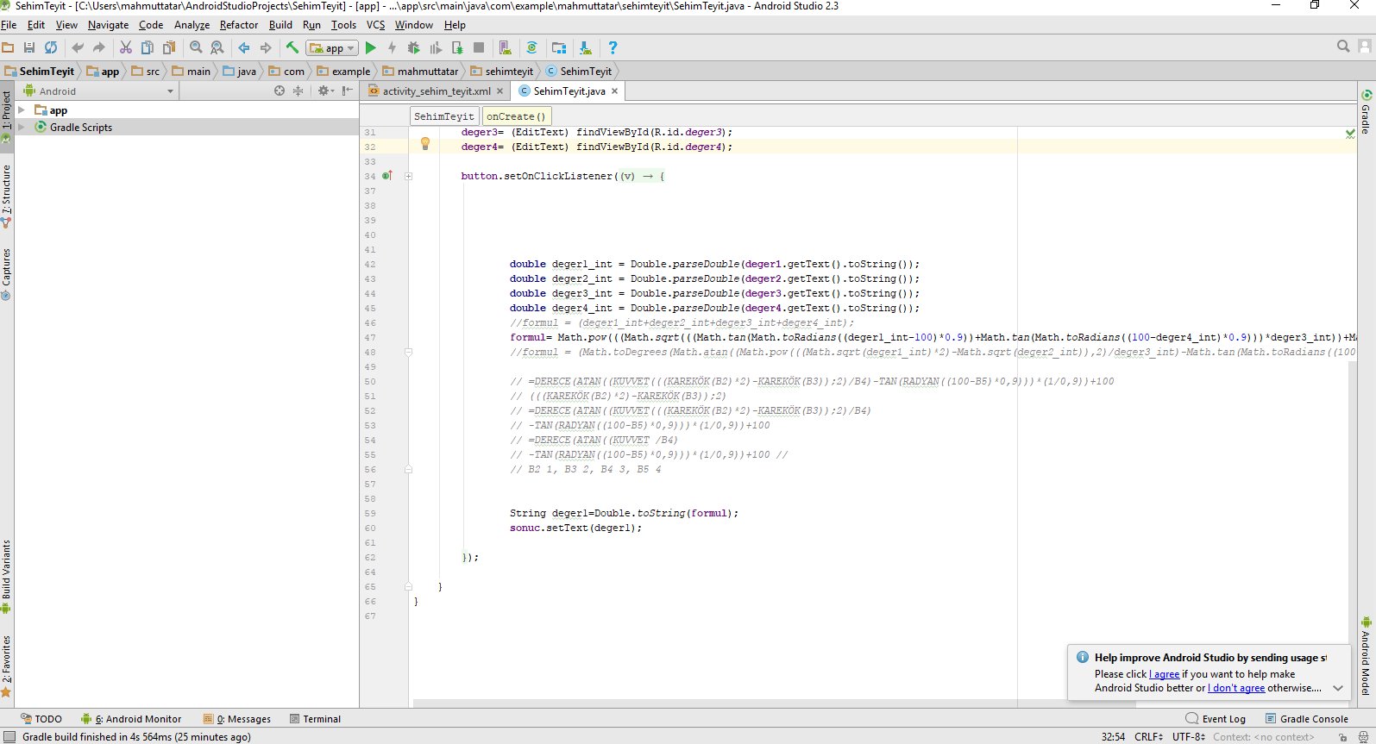Expand the app module tree node
This screenshot has height=744, width=1376.
22,110
